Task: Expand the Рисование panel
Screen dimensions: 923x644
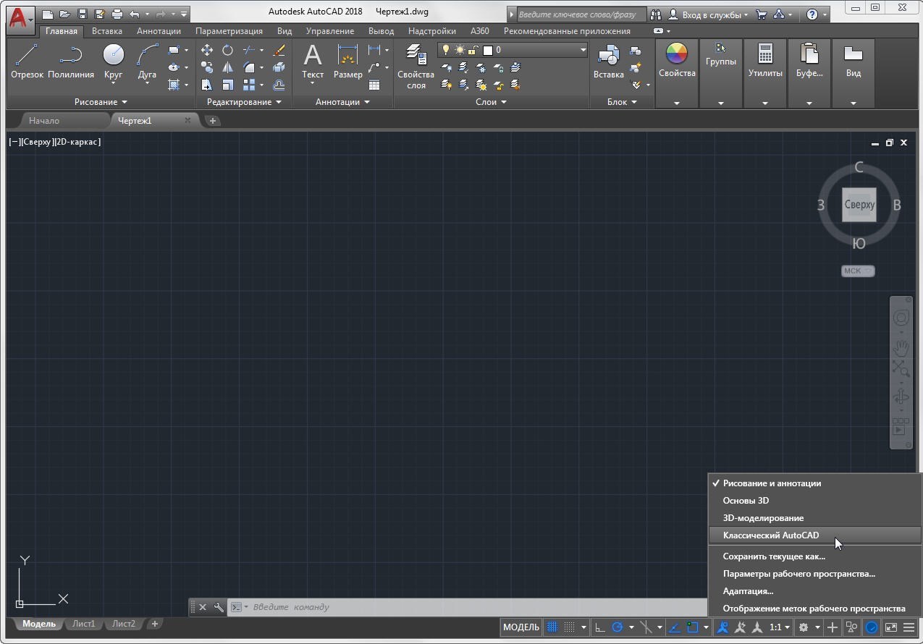Action: [101, 102]
